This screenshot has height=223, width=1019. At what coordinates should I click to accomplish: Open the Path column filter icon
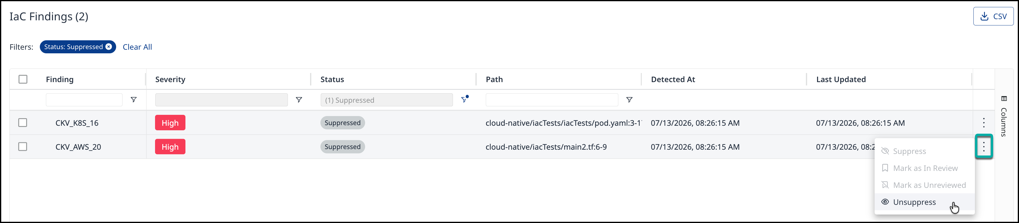click(629, 100)
